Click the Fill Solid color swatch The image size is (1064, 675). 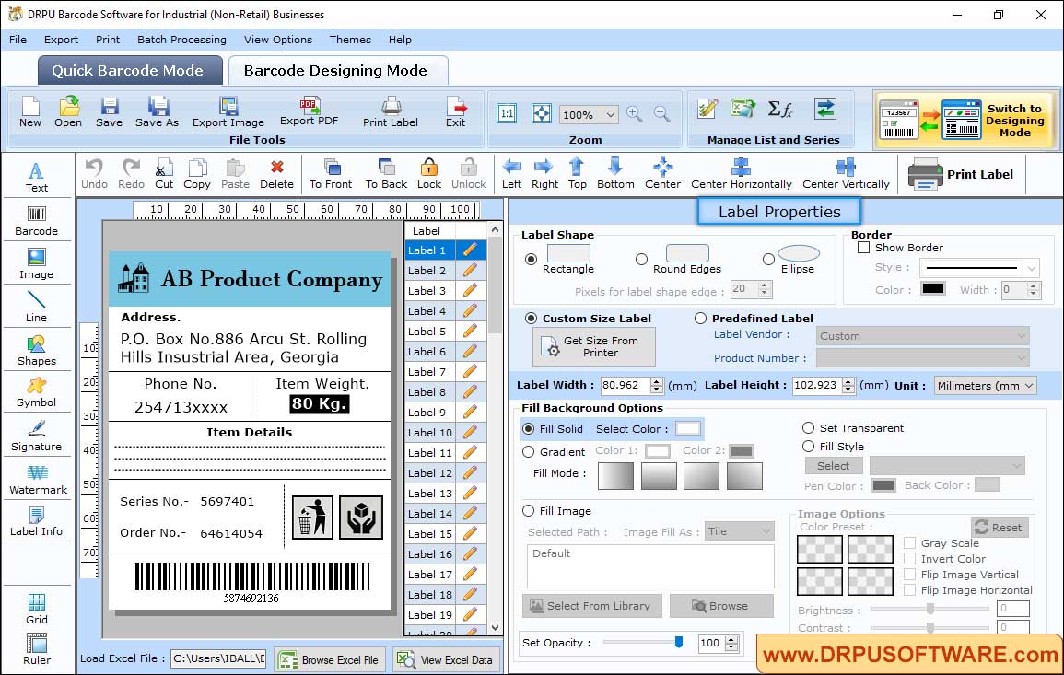tap(687, 429)
